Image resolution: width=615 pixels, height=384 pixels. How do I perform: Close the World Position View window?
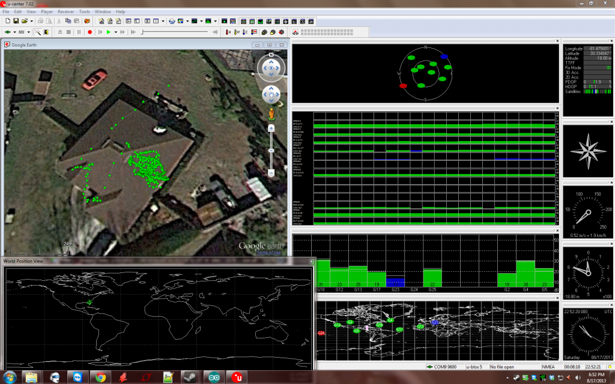(x=311, y=261)
